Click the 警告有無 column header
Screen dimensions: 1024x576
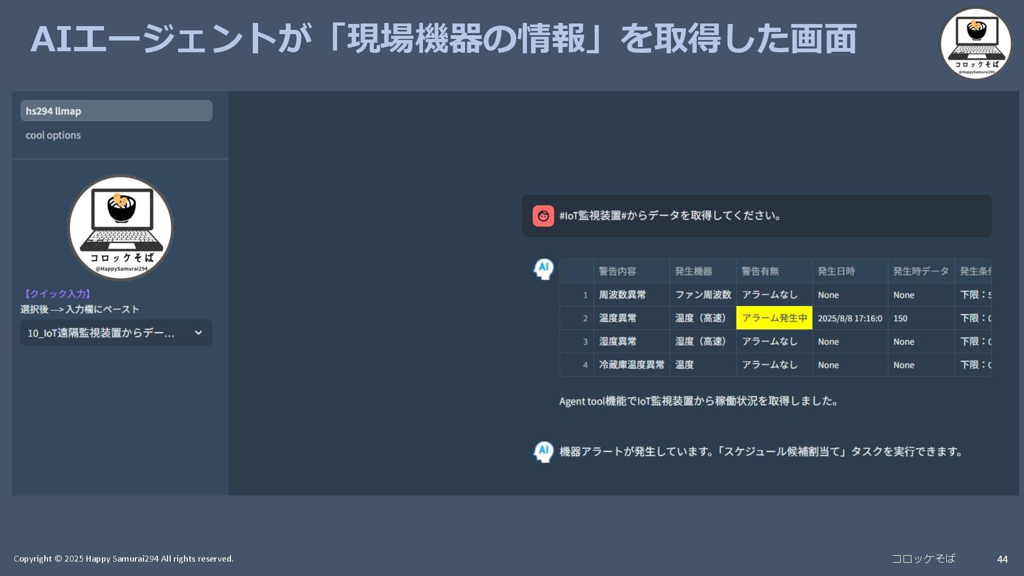760,271
